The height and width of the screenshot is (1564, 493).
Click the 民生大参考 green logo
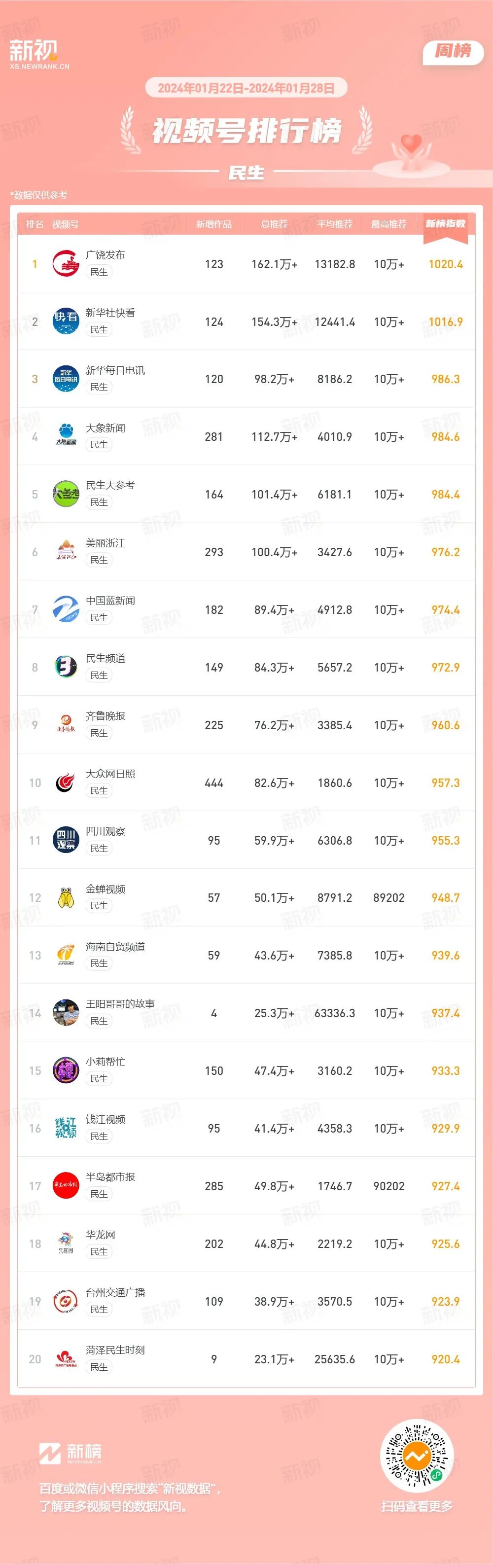pos(66,494)
